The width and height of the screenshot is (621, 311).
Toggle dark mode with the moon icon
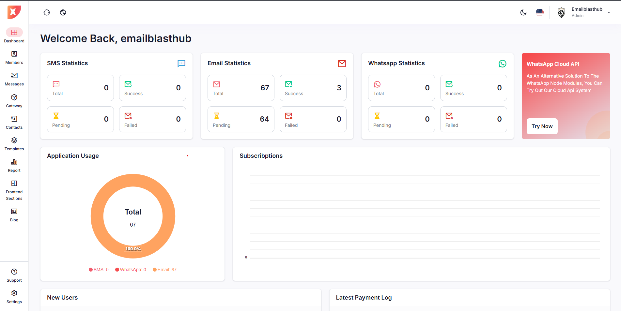coord(523,12)
